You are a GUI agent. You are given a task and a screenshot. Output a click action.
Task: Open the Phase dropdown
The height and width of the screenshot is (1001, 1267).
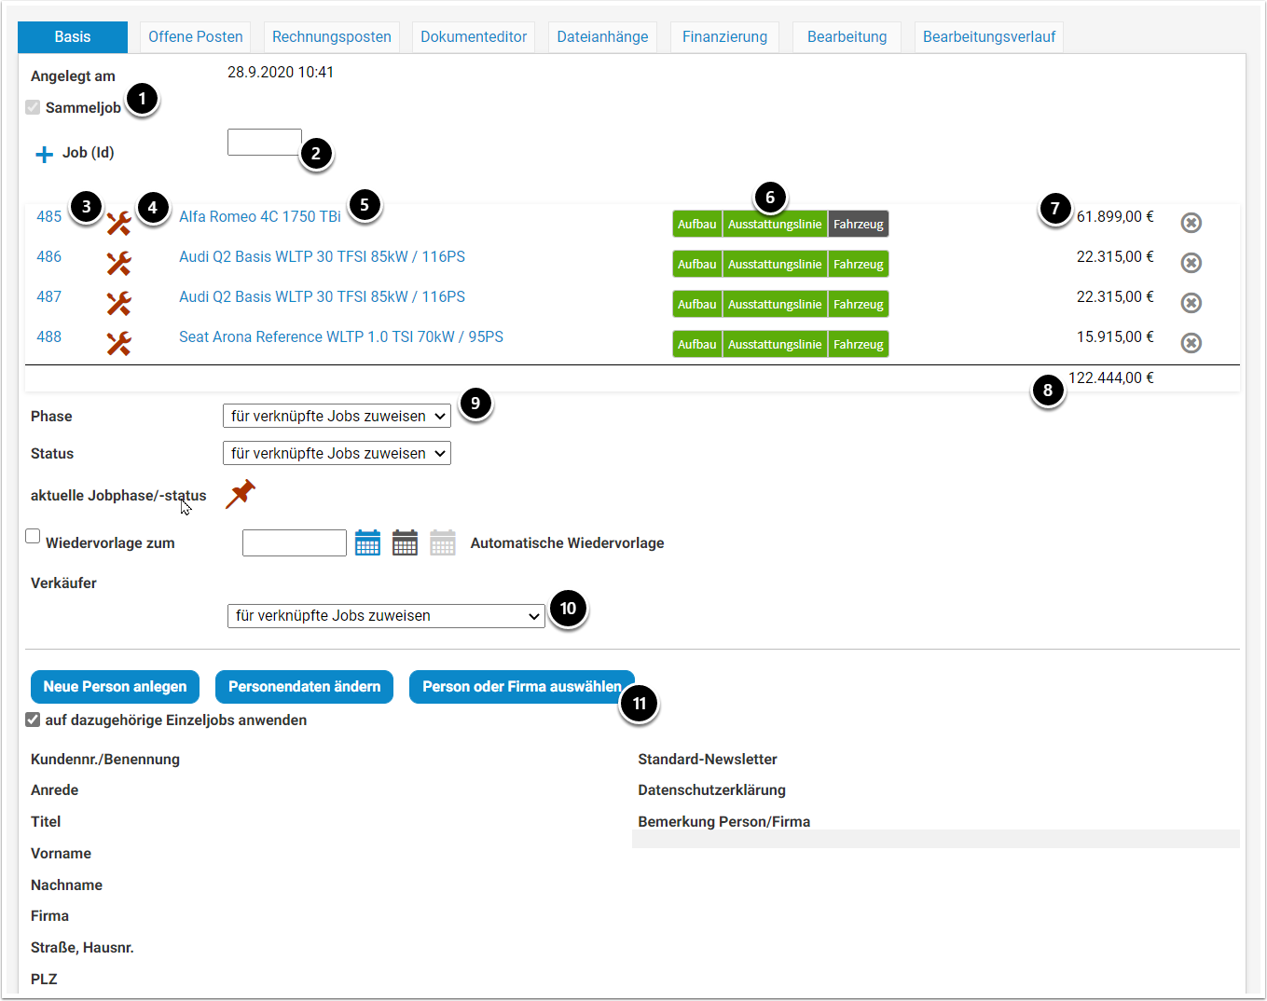coord(337,416)
